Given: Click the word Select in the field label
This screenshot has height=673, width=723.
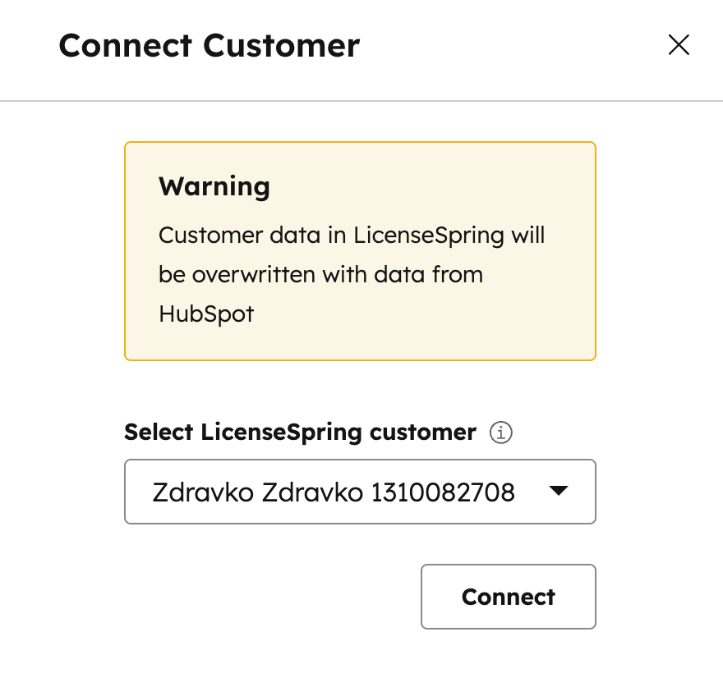Looking at the screenshot, I should tap(159, 433).
